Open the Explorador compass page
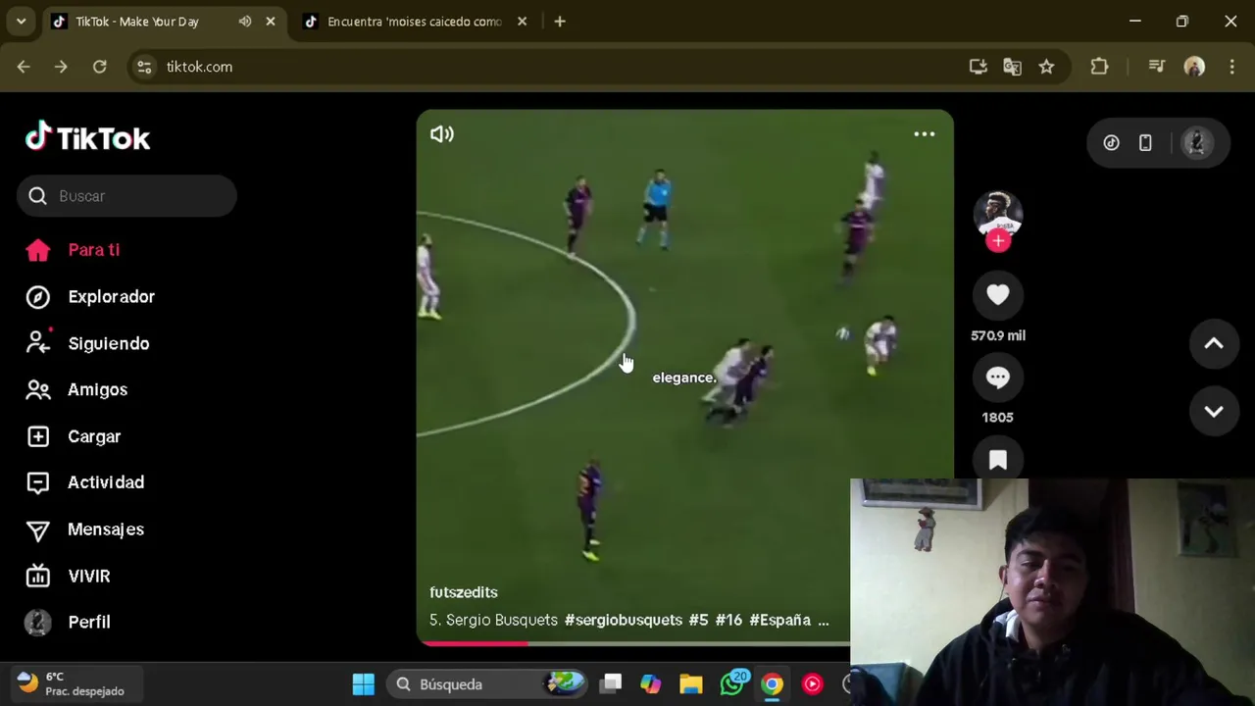Viewport: 1255px width, 706px height. point(90,296)
